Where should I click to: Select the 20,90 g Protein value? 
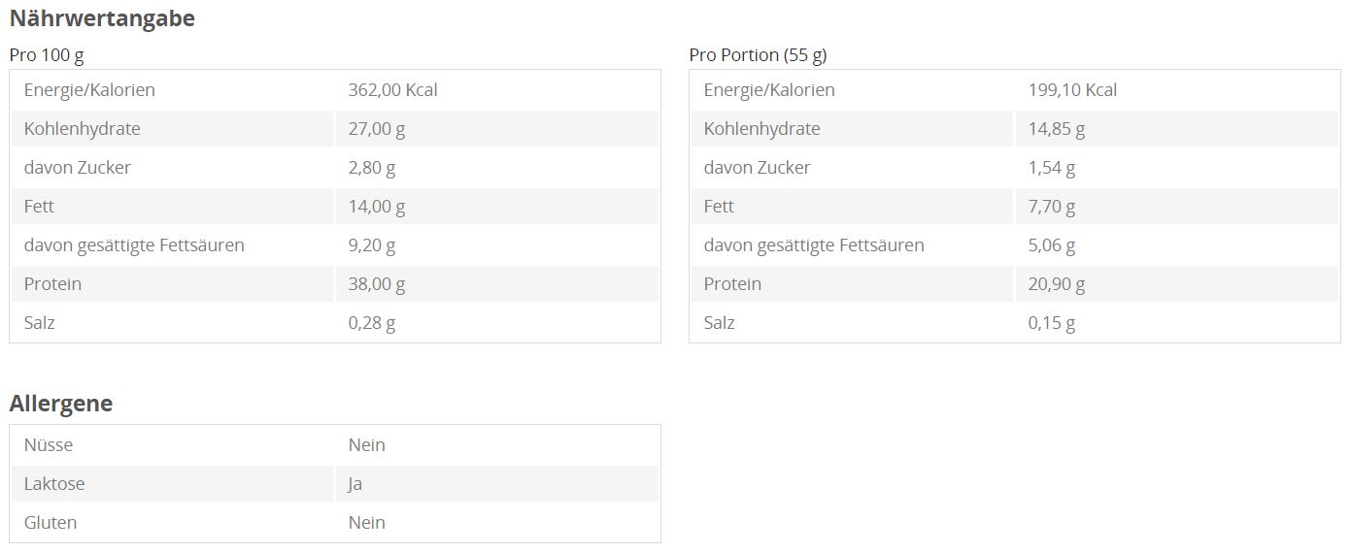point(1057,284)
